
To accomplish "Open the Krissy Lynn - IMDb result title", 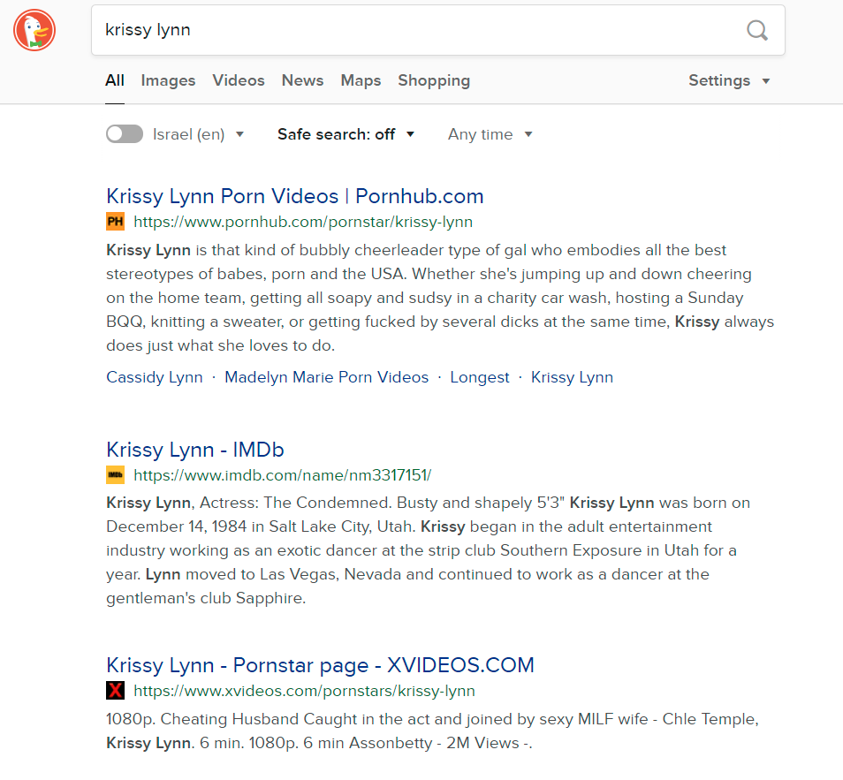I will [x=195, y=450].
